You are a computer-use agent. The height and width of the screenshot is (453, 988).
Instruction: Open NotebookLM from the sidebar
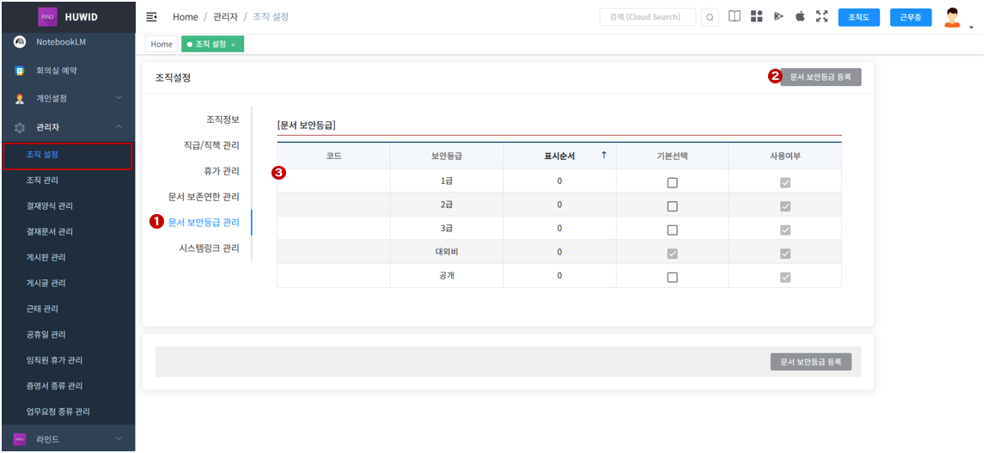60,42
